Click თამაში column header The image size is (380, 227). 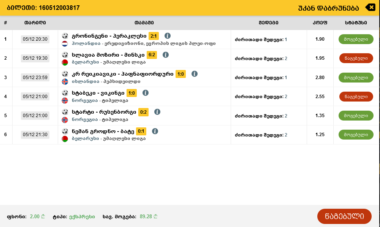point(144,23)
